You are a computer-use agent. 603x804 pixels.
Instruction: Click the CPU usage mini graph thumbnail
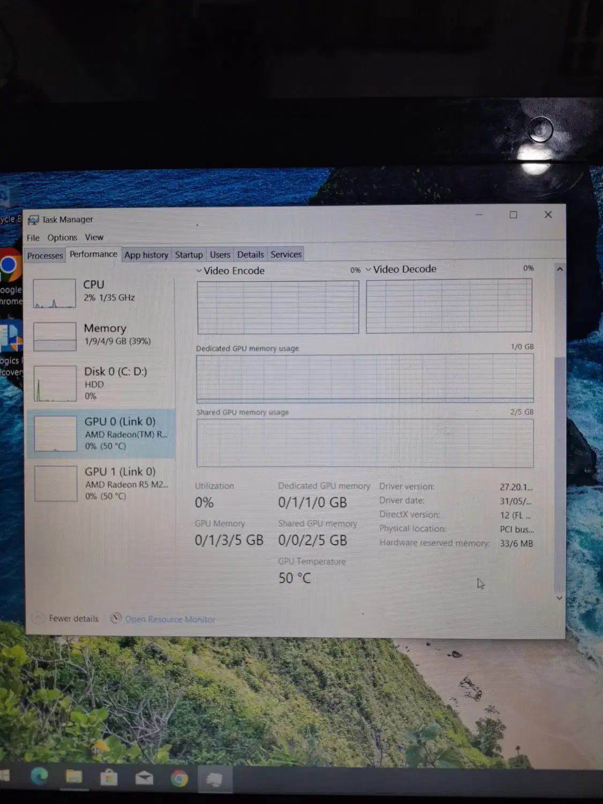click(55, 293)
